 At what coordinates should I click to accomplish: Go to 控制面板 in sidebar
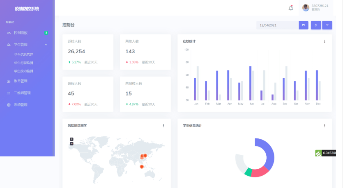21,33
